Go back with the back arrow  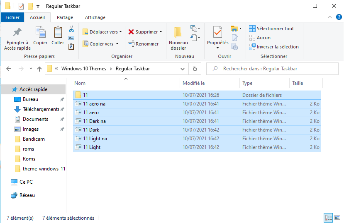pyautogui.click(x=9, y=69)
